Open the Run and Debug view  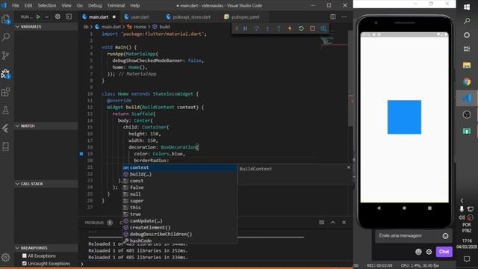6,73
